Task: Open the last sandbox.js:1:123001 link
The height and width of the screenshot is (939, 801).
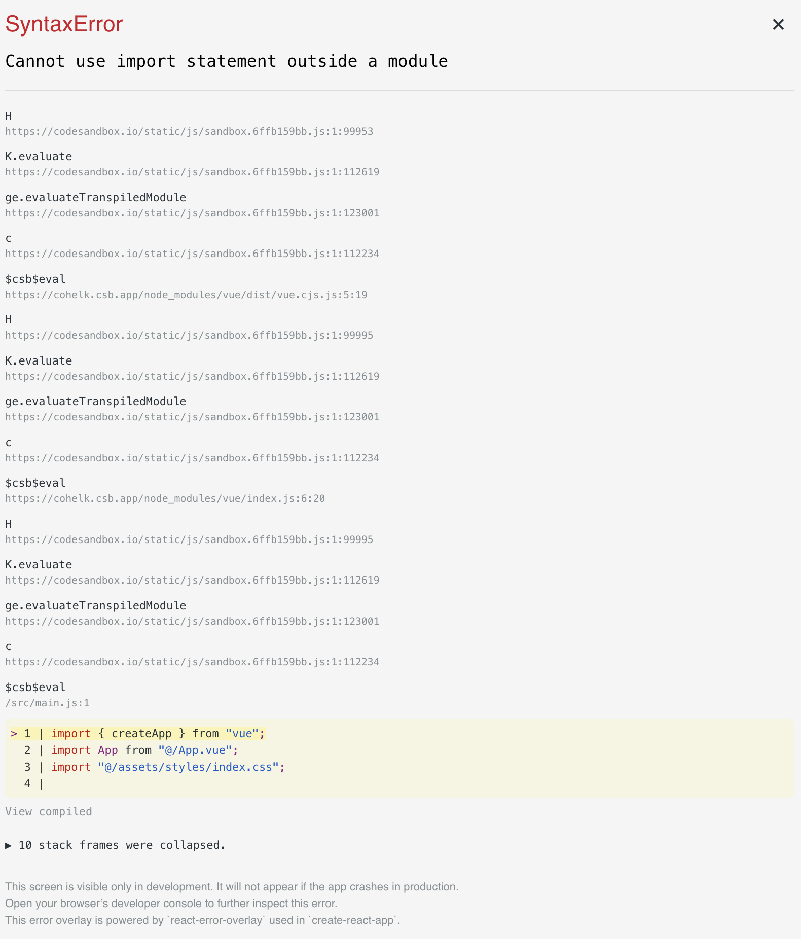Action: [x=192, y=621]
